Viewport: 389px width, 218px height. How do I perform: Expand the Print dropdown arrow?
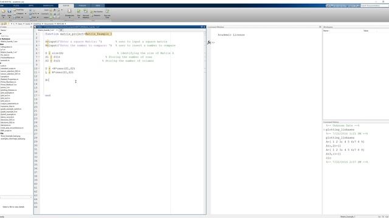click(22, 18)
